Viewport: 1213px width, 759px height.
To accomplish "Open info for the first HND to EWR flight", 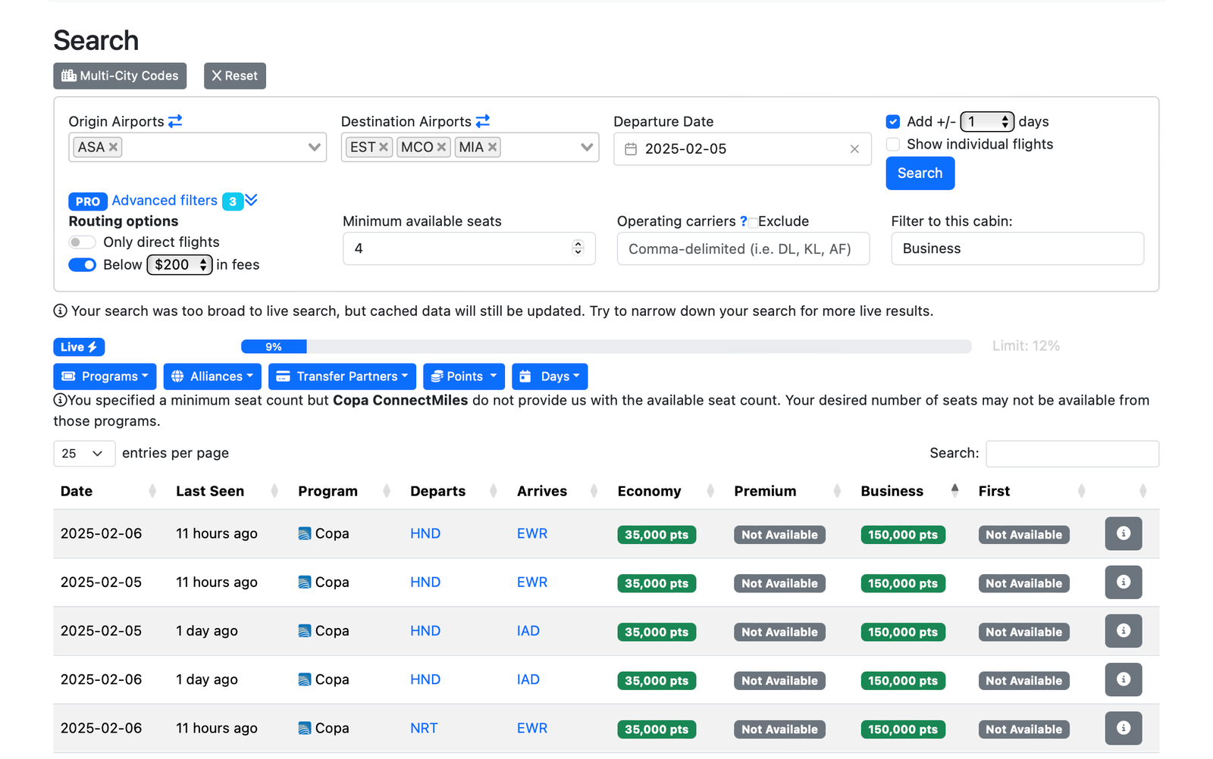I will coord(1123,534).
